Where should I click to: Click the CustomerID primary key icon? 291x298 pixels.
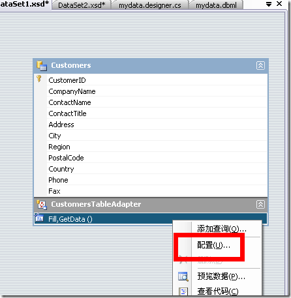(x=39, y=78)
